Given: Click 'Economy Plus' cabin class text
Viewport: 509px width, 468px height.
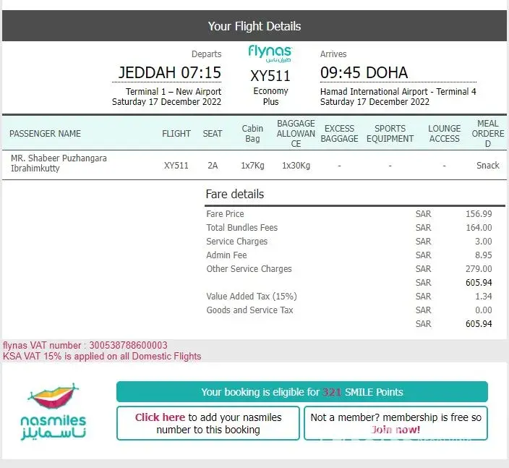Looking at the screenshot, I should (270, 96).
